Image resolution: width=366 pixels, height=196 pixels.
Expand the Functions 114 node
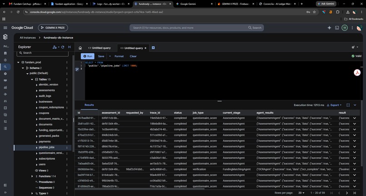tap(32, 176)
